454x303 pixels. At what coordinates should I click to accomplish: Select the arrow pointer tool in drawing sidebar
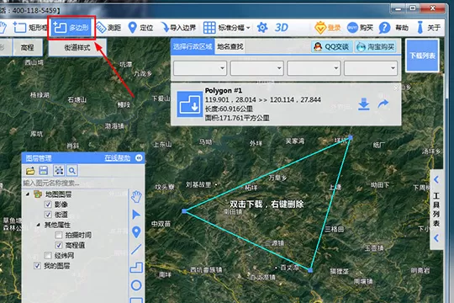136,215
